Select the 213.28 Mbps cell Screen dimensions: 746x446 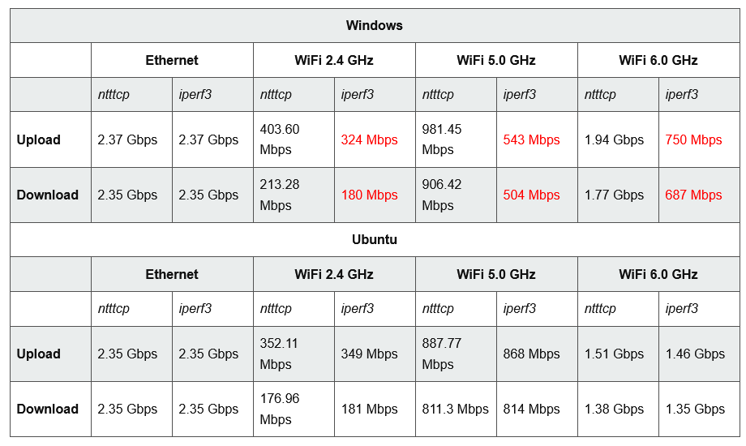(280, 195)
